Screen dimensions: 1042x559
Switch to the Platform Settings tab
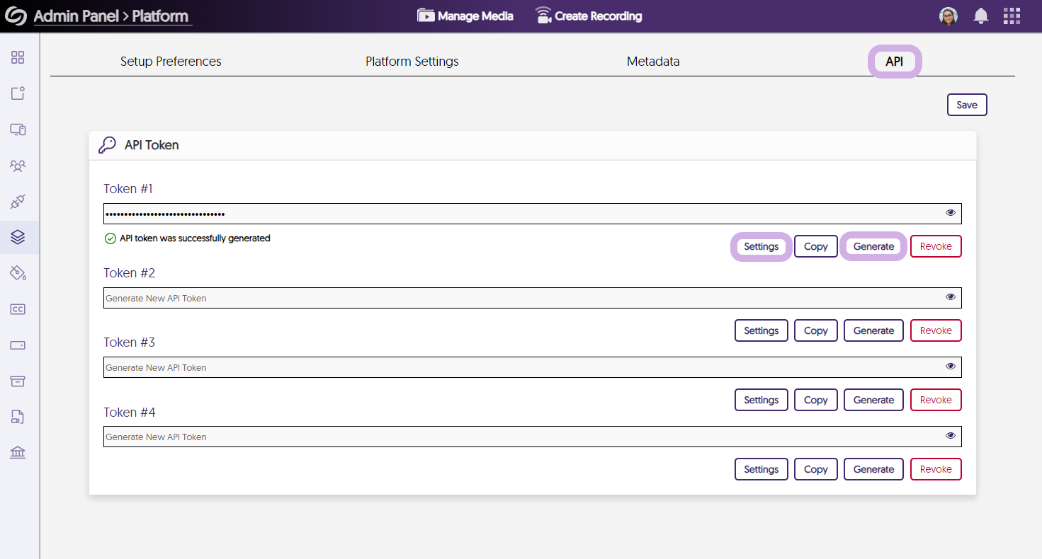point(412,62)
